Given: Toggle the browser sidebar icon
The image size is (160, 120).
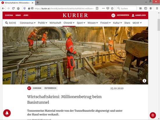Looking at the screenshot, I should pyautogui.click(x=146, y=8).
